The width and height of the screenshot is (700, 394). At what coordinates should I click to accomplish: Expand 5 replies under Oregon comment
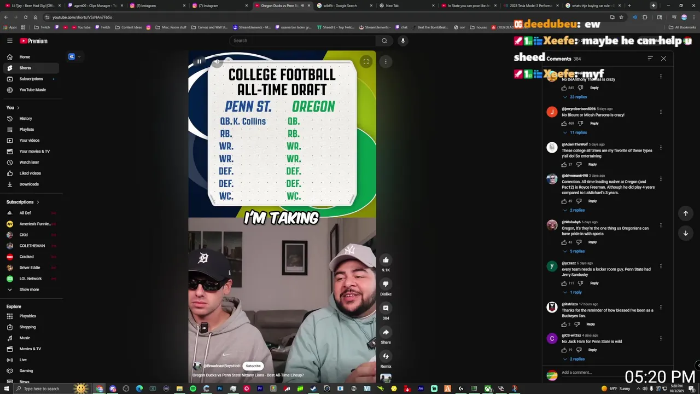574,251
